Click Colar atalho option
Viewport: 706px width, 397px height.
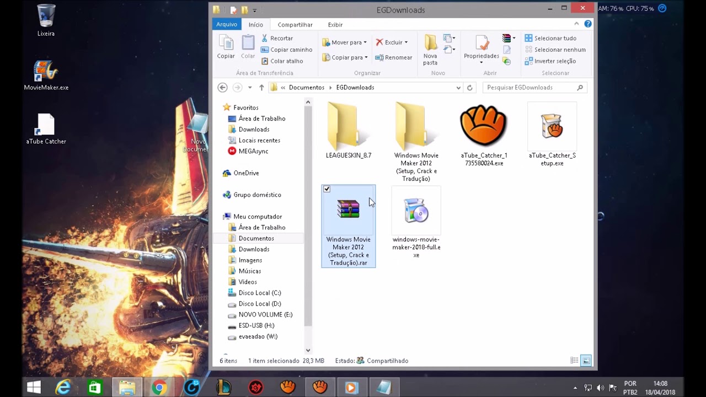(x=282, y=61)
